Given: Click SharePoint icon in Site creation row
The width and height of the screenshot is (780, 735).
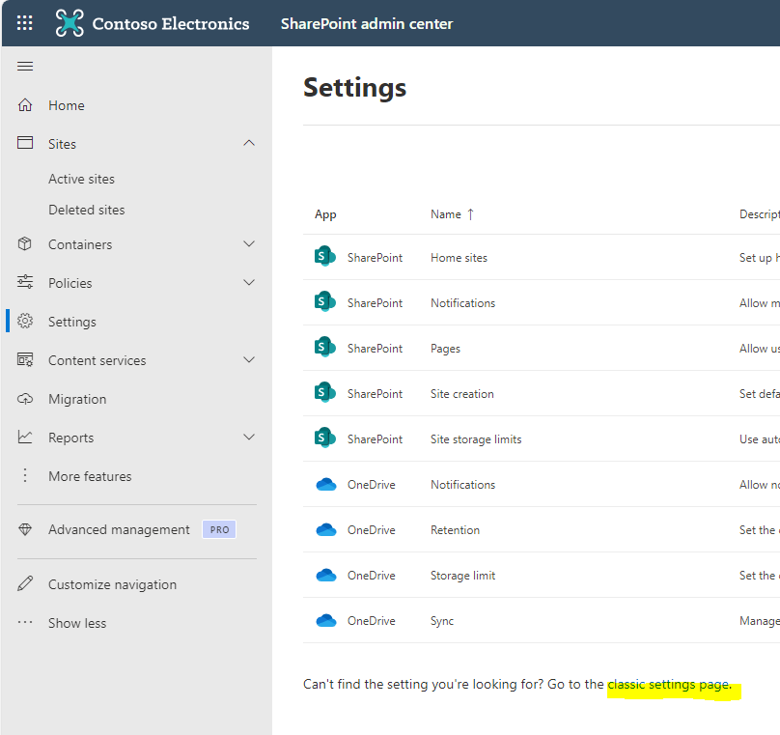Looking at the screenshot, I should (324, 393).
